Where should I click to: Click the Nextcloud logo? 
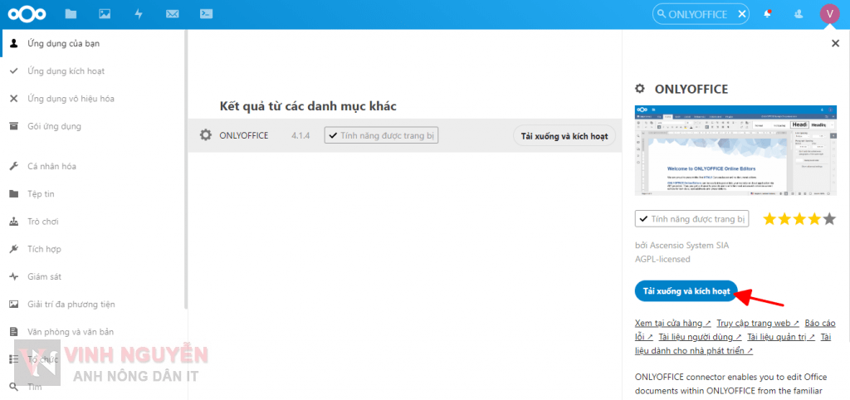click(26, 14)
